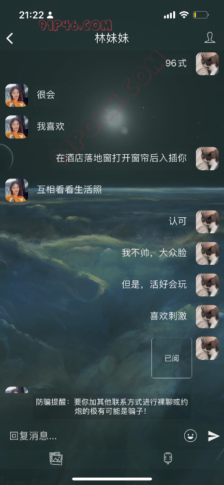Tap the avatar next to 互相看看生活照
This screenshot has height=485, width=224.
coord(16,190)
